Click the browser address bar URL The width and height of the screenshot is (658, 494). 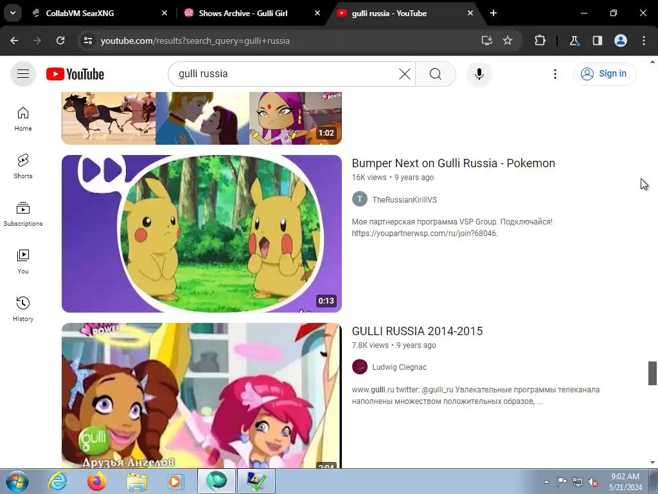point(195,41)
